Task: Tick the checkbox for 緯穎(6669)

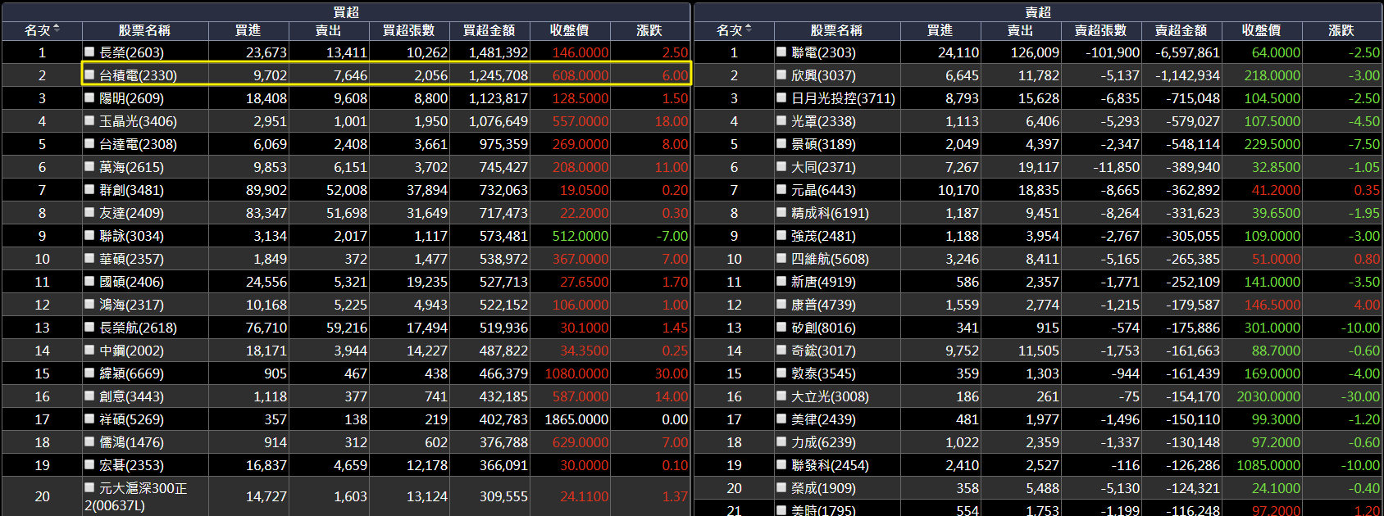Action: [89, 373]
